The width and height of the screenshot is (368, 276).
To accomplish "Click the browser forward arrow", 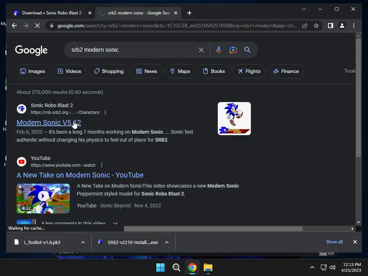I will (x=26, y=26).
